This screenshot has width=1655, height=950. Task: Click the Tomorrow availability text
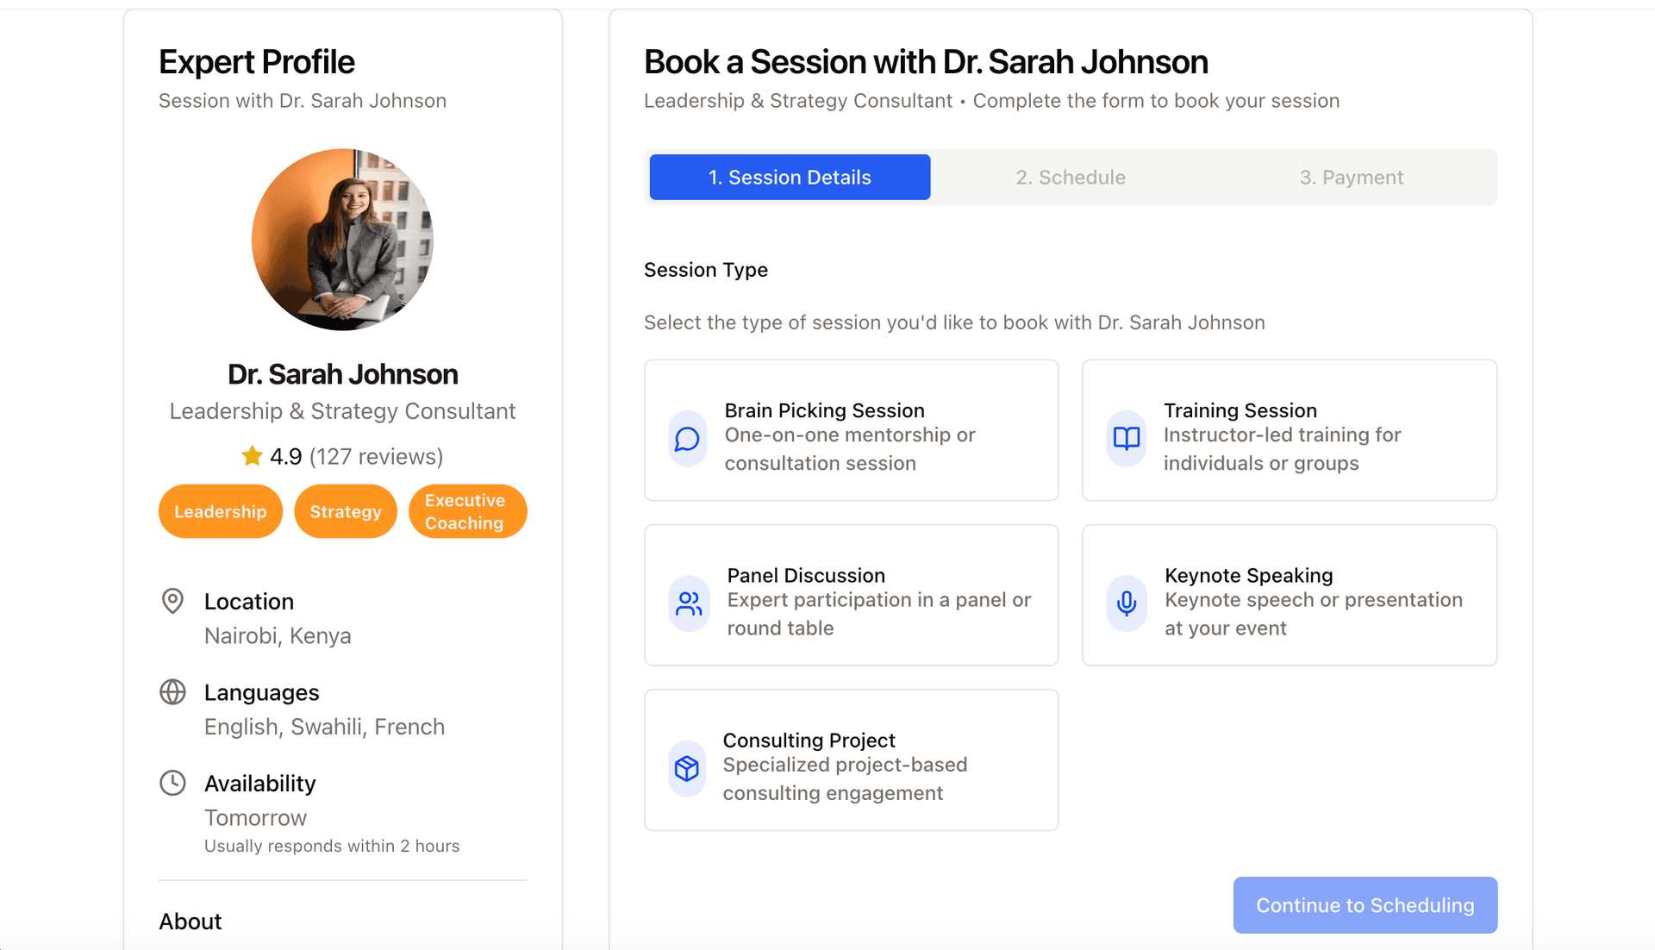pos(255,818)
